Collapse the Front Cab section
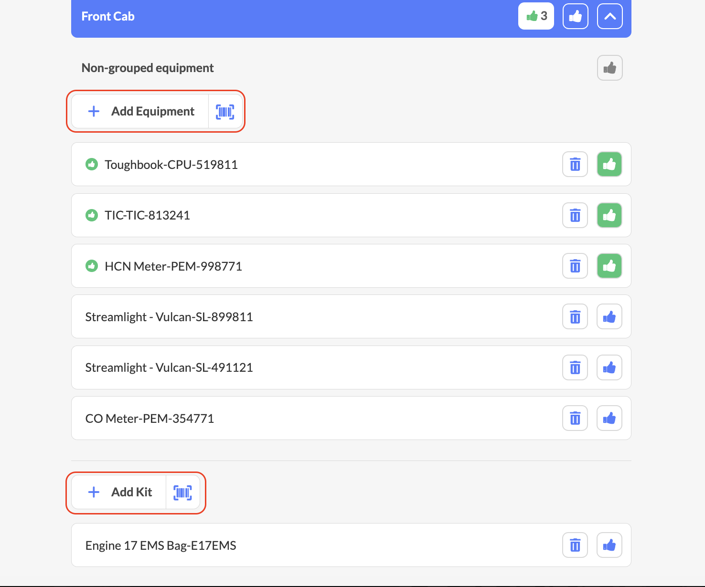The width and height of the screenshot is (705, 587). [610, 16]
